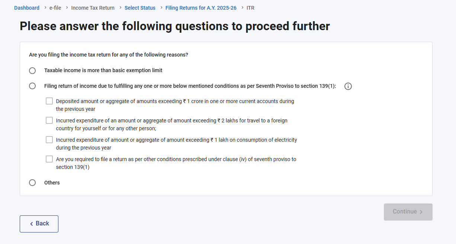Click the arrow icon inside the Continue button
Viewport: 456px width, 244px height.
(421, 212)
